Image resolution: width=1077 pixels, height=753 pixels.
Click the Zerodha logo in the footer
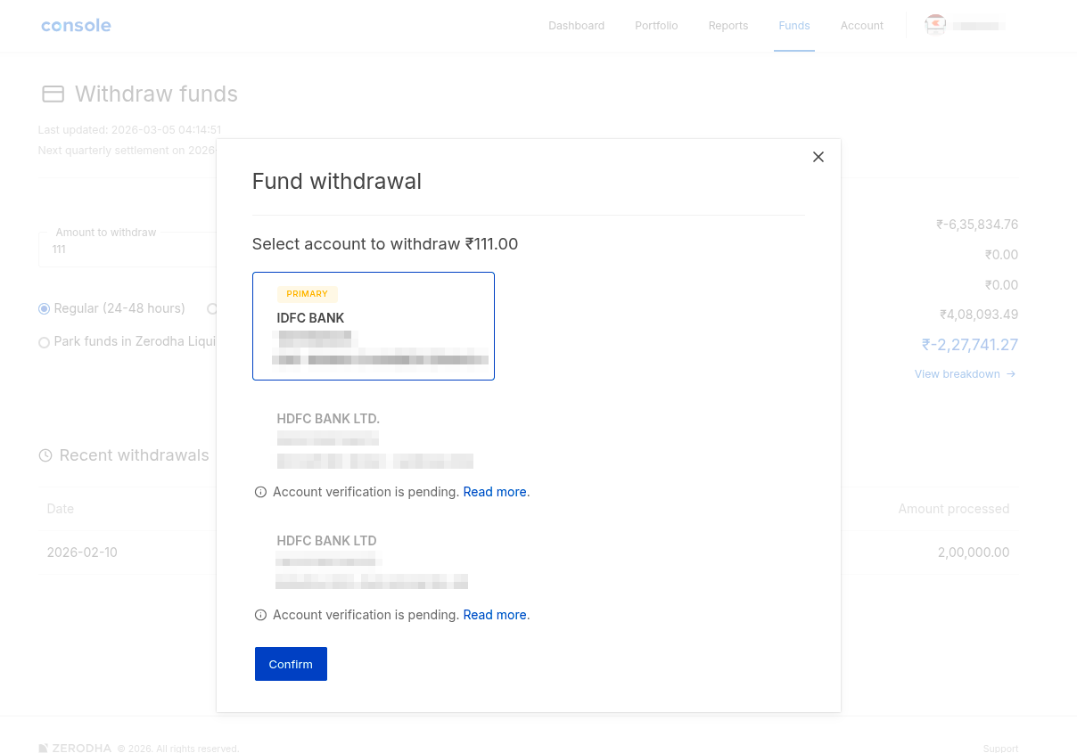click(x=75, y=748)
